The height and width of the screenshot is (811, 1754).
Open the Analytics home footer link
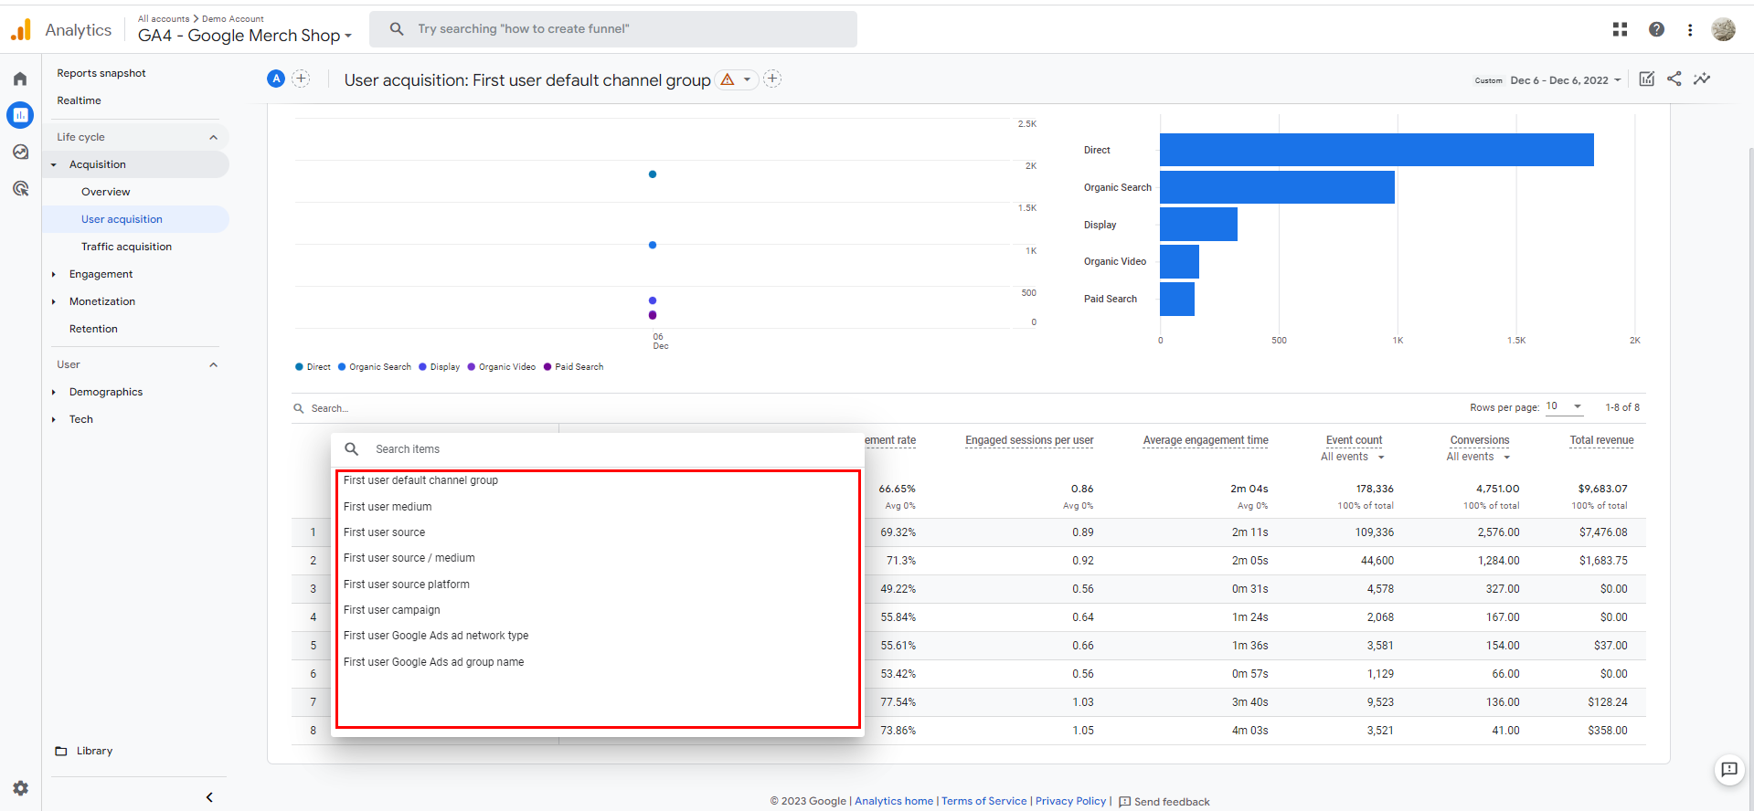click(894, 801)
